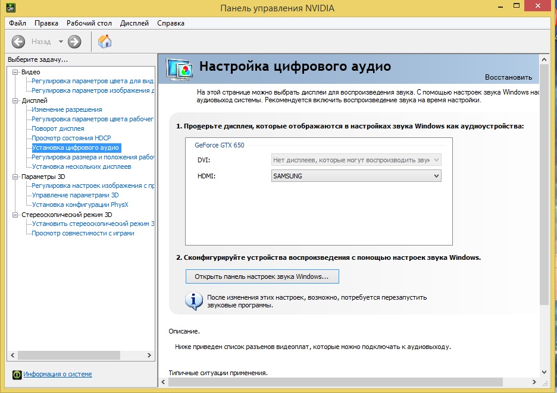Click the system information icon

click(17, 375)
